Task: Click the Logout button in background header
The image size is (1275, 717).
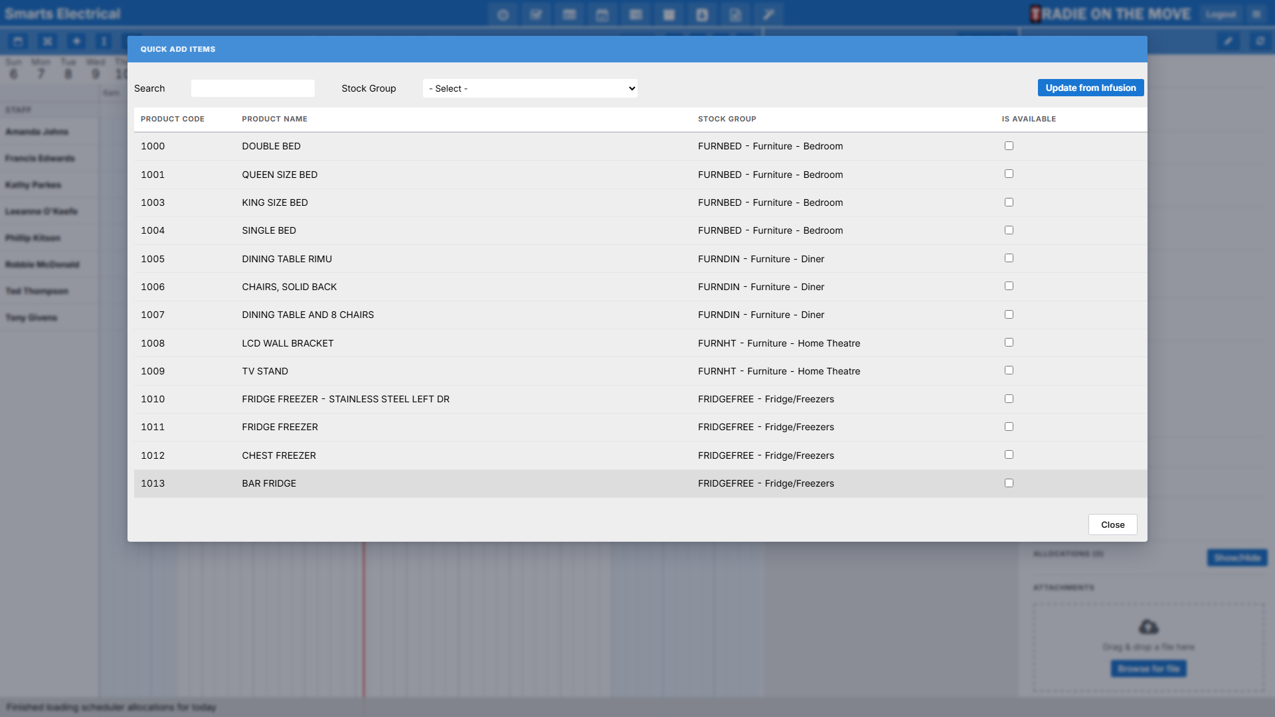Action: (1221, 14)
